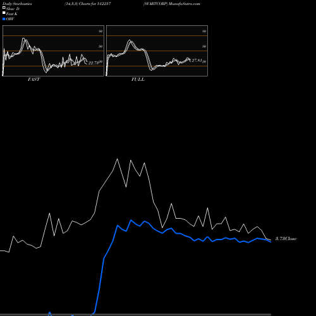The height and width of the screenshot is (316, 316).
Task: Click the Fast K legend swatch
Action: click(x=4, y=13)
